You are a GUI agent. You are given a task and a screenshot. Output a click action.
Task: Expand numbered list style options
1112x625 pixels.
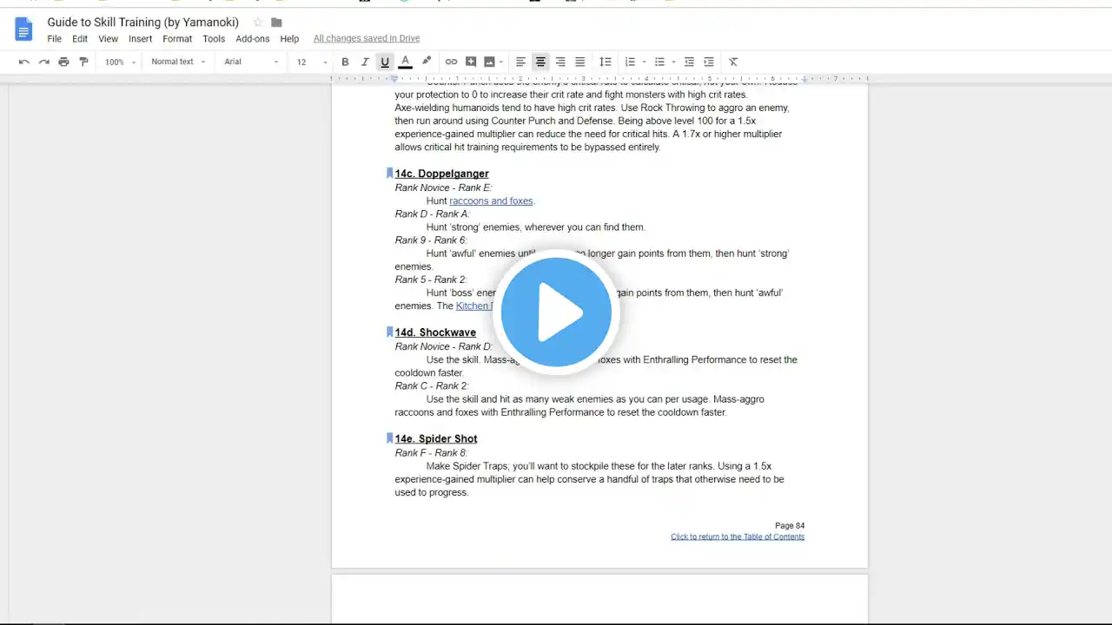tap(644, 62)
